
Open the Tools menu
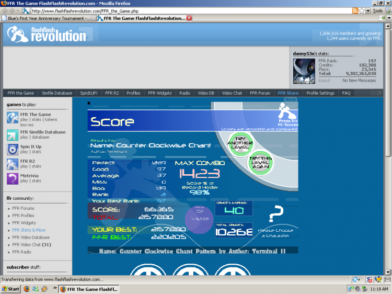pyautogui.click(x=378, y=11)
